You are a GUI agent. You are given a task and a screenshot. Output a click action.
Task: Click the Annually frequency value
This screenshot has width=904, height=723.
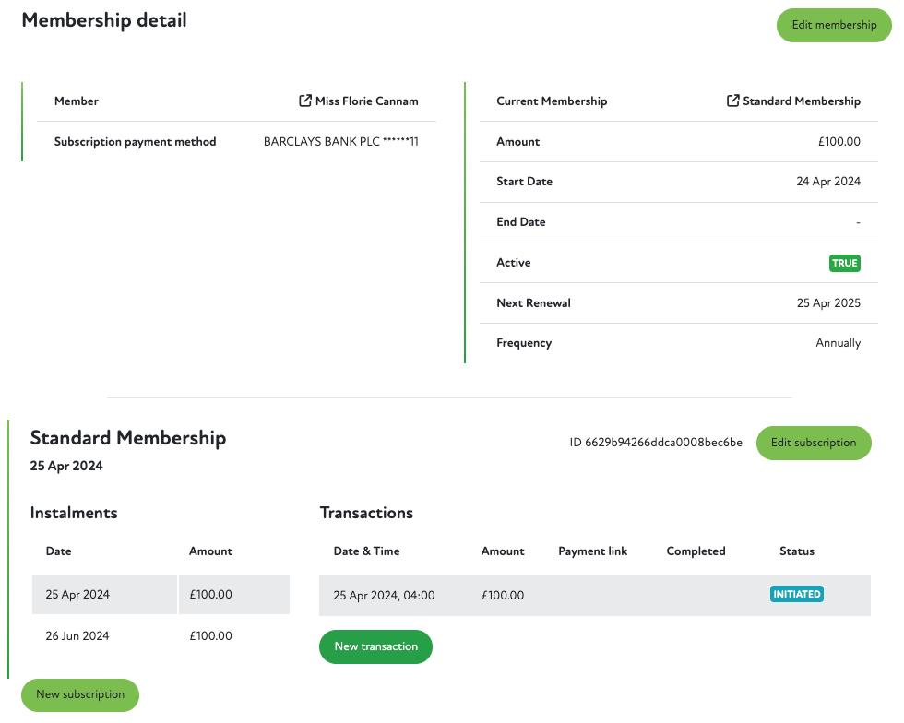pyautogui.click(x=838, y=343)
